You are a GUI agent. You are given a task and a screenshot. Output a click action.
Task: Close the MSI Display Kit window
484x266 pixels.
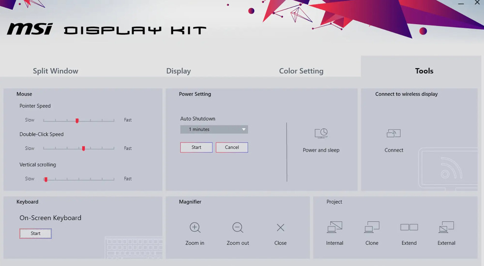click(477, 2)
